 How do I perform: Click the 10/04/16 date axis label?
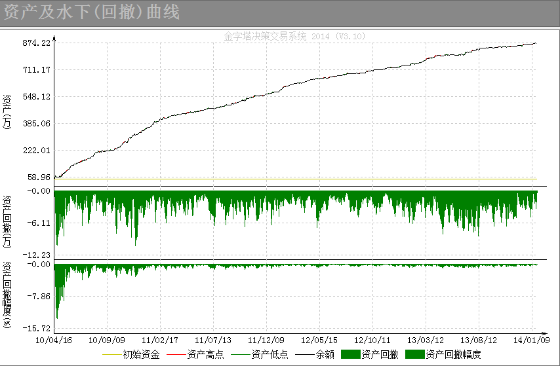coord(54,340)
